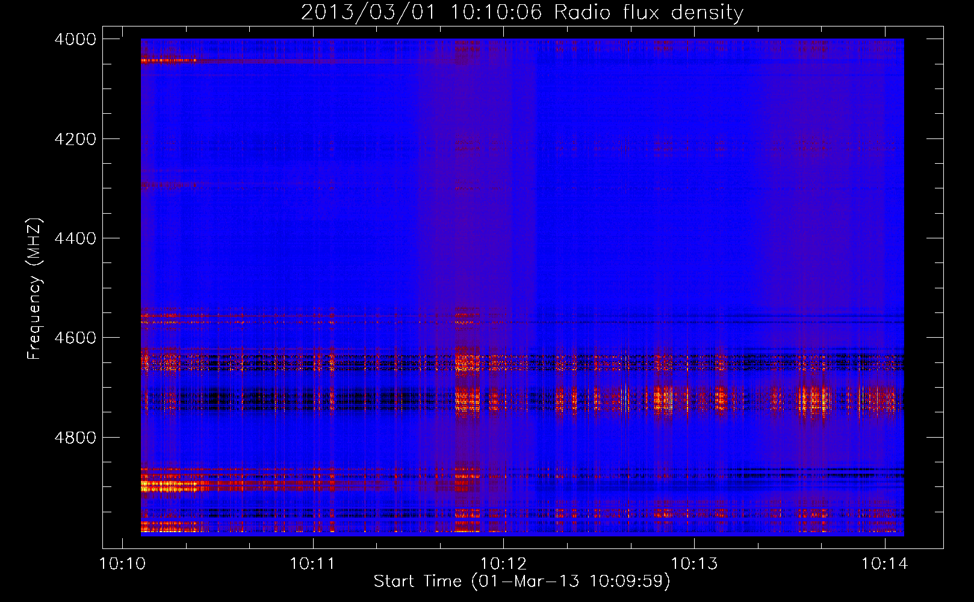Viewport: 974px width, 602px height.
Task: Click the 'Frequency (MHZ)' y-axis label
Action: [34, 289]
